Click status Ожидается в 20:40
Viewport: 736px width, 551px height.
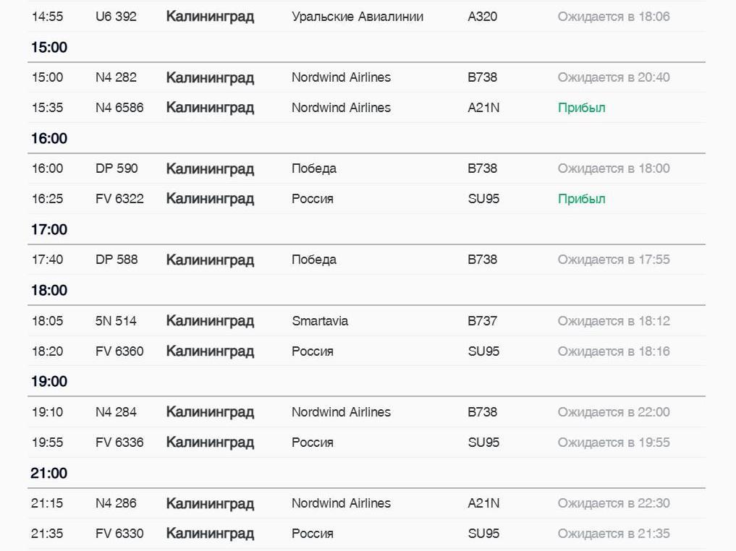click(614, 77)
